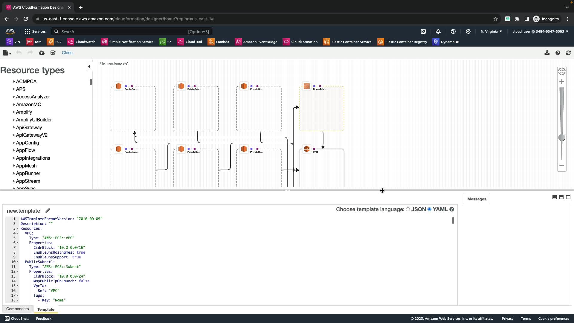Open AWS CloudShell terminal icon in header

click(x=423, y=31)
